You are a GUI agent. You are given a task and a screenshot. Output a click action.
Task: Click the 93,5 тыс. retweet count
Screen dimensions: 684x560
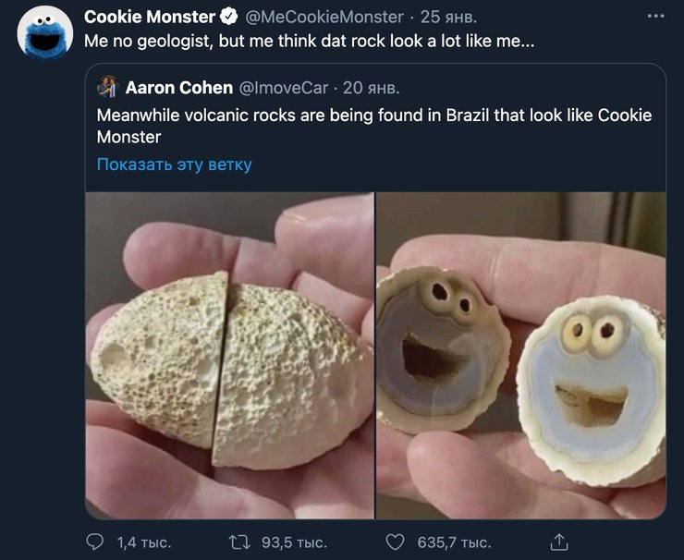[x=295, y=542]
